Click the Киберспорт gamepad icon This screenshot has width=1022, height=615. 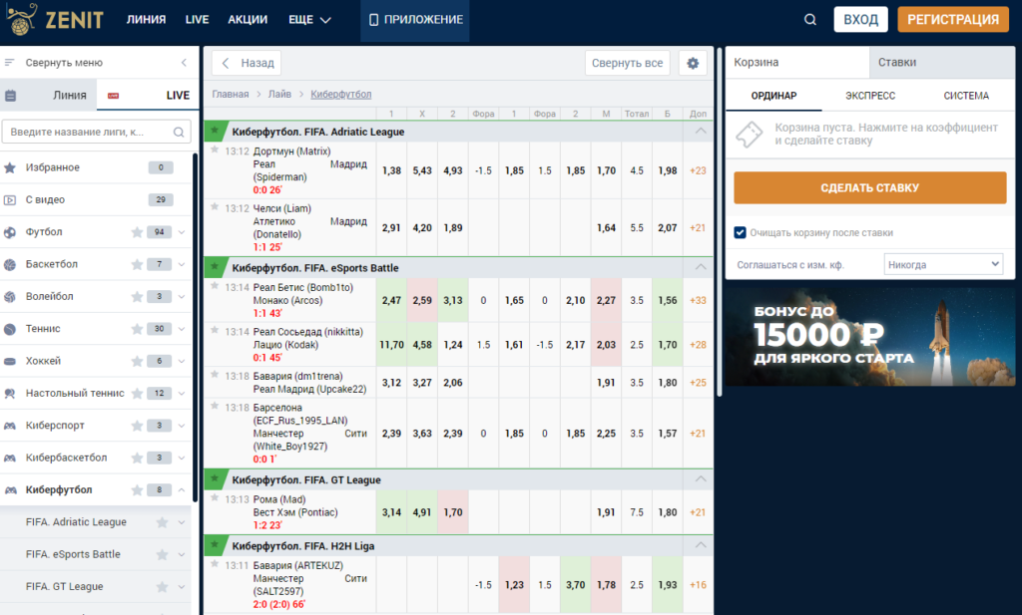point(10,426)
